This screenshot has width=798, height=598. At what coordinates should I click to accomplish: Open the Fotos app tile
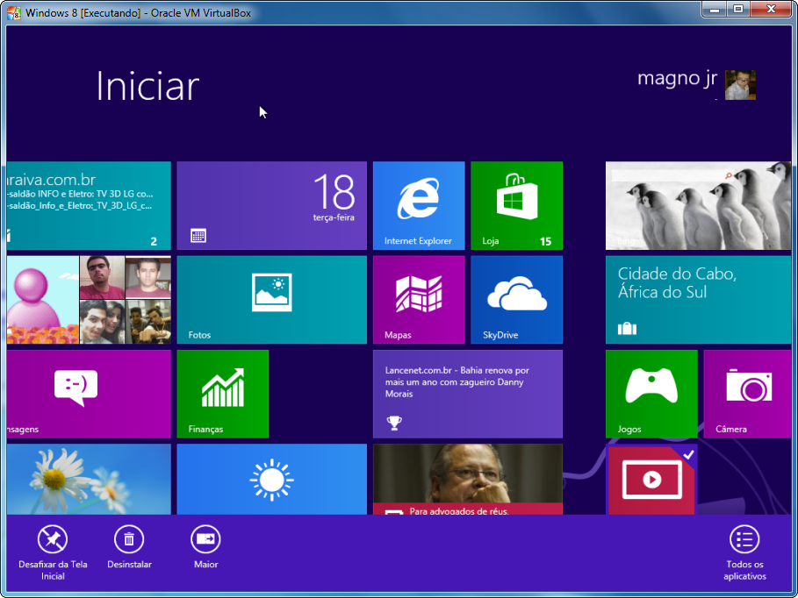point(271,299)
